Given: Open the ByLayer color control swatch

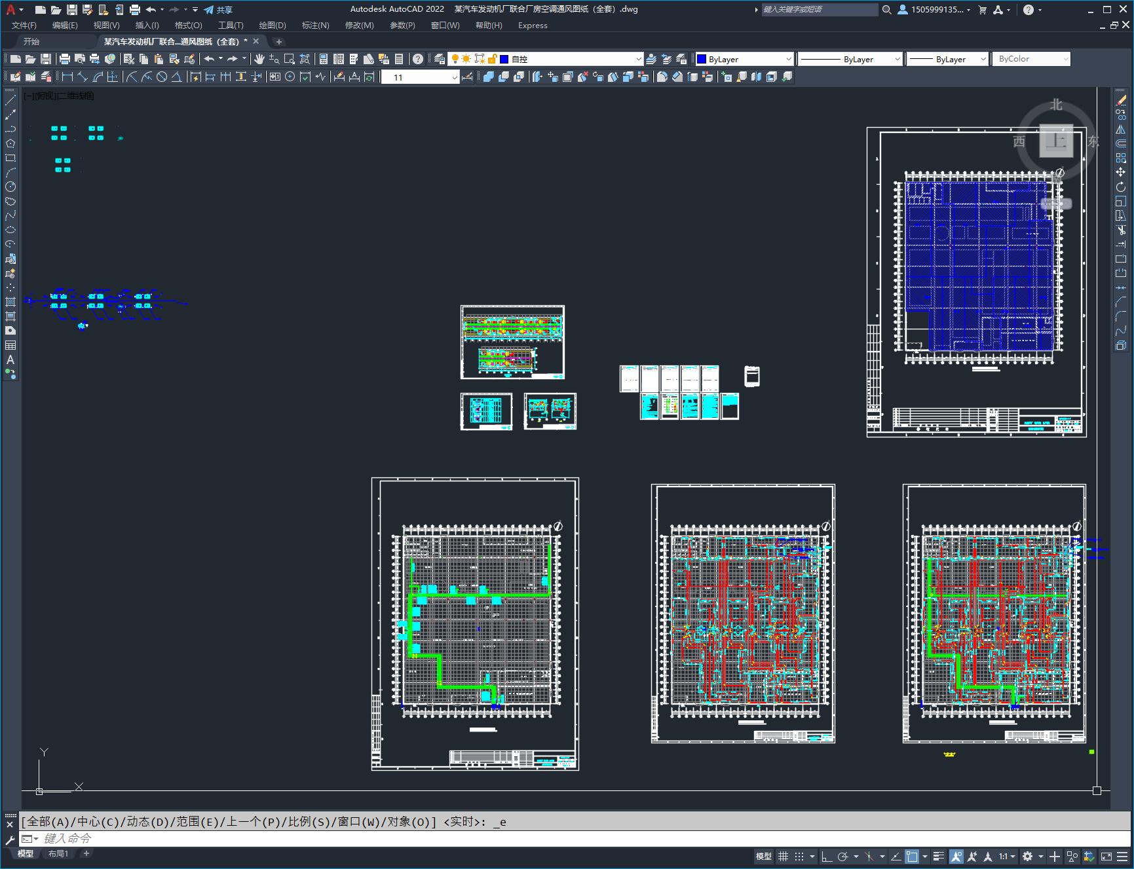Looking at the screenshot, I should [744, 59].
